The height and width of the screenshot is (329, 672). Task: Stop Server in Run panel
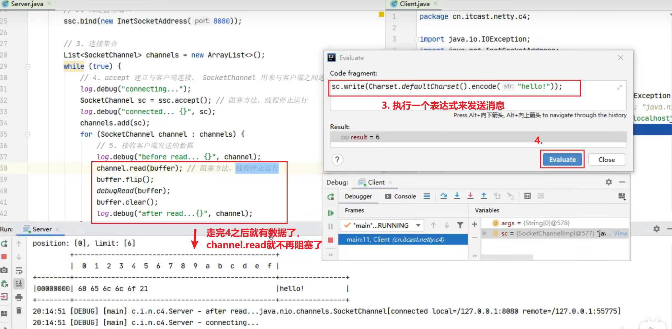[x=4, y=257]
